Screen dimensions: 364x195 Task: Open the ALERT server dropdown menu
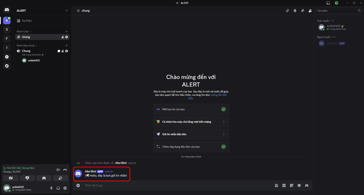[66, 11]
